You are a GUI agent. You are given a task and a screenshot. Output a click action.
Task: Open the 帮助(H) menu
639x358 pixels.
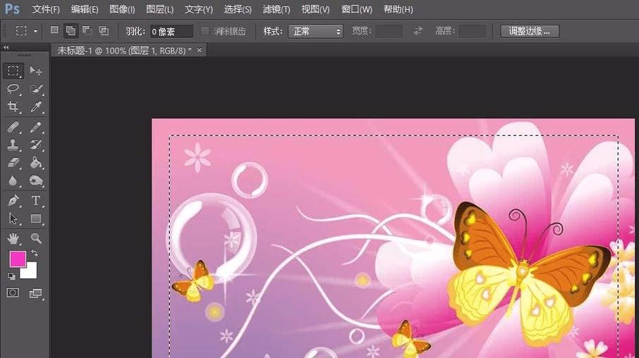[398, 9]
